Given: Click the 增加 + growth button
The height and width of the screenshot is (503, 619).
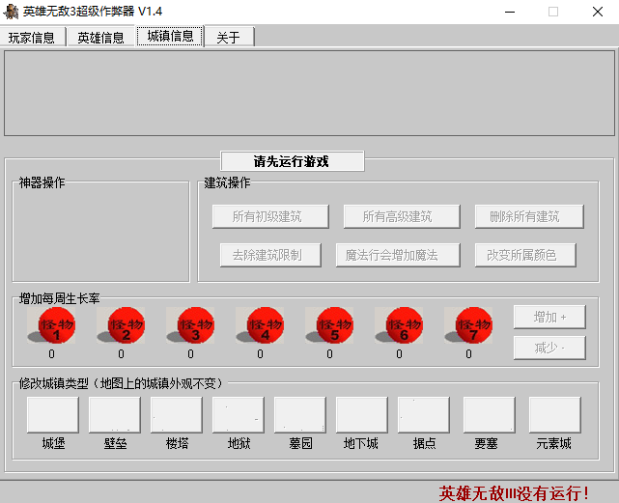Looking at the screenshot, I should [549, 317].
